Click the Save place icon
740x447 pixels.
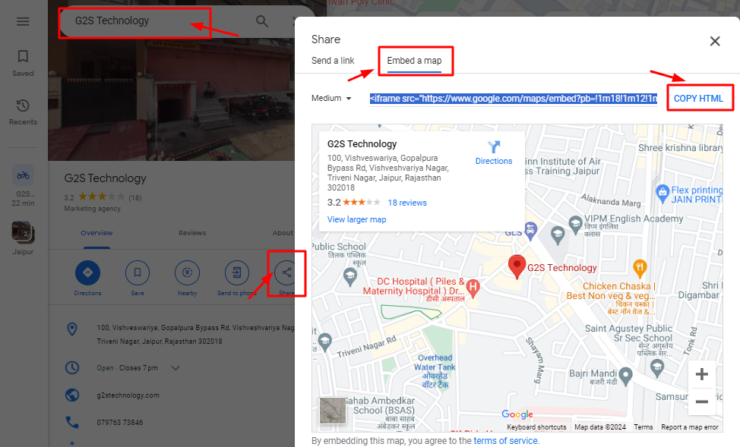pos(138,272)
